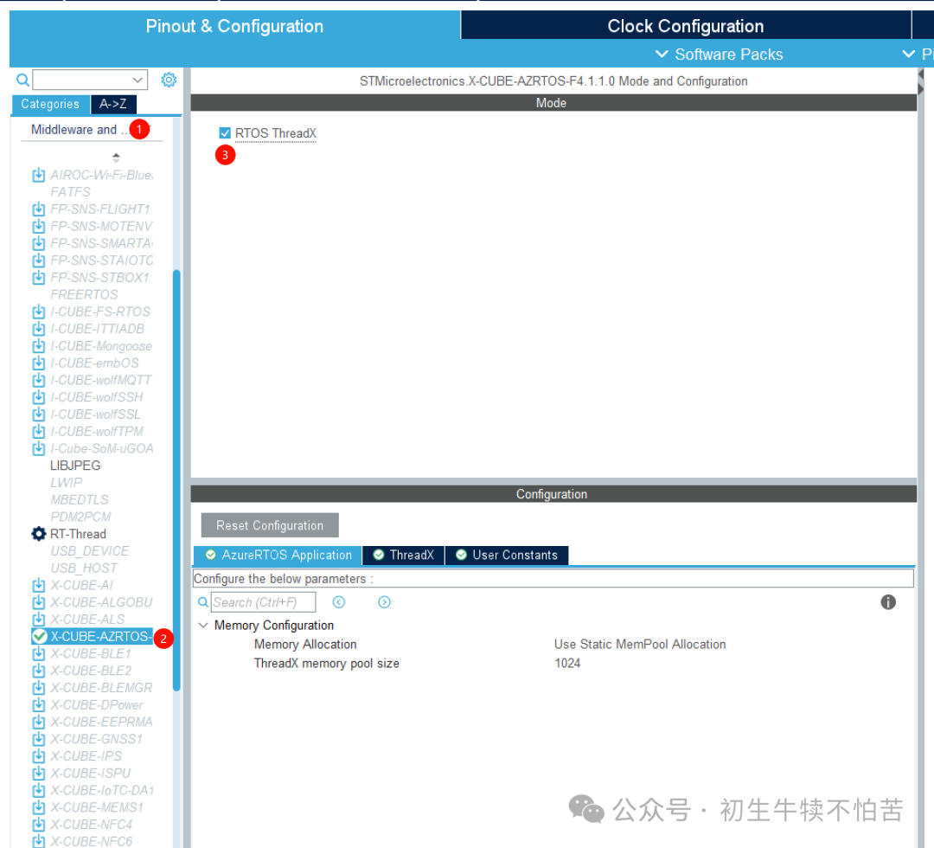Viewport: 934px width, 848px height.
Task: Select X-CUBE-DPower in the list
Action: [97, 705]
